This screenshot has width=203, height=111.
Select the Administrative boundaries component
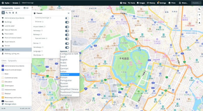point(16,18)
